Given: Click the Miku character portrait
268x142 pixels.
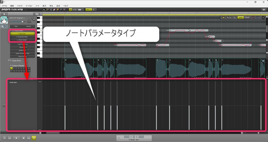Looking at the screenshot, I should [4, 20].
